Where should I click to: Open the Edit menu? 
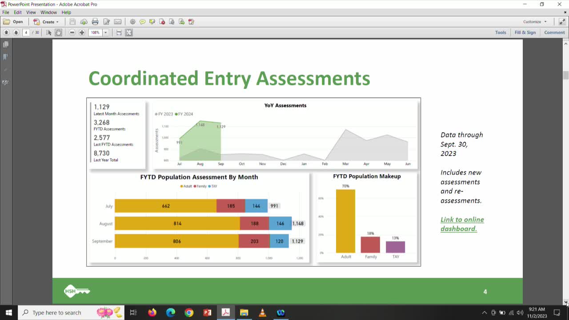[18, 12]
